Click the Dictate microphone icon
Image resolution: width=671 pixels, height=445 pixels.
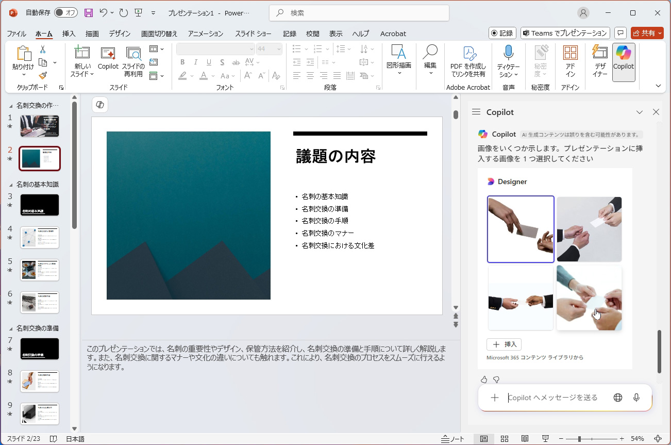click(508, 53)
